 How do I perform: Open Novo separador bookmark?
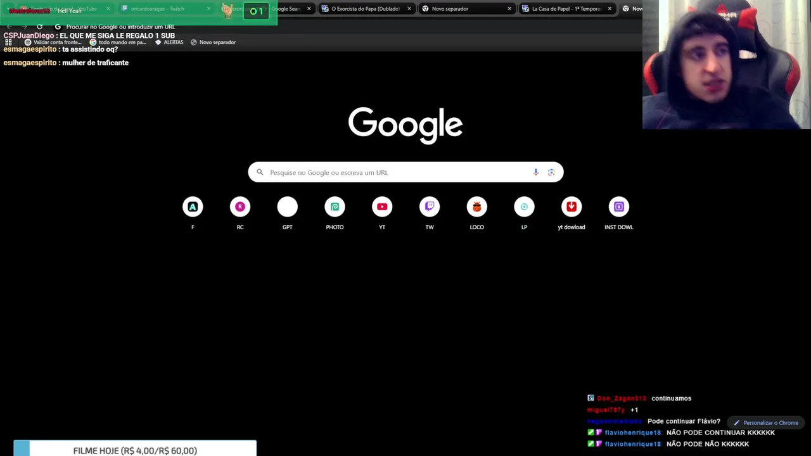[213, 42]
